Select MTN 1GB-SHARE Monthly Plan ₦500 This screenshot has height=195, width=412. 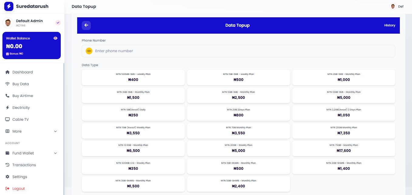coord(239,166)
